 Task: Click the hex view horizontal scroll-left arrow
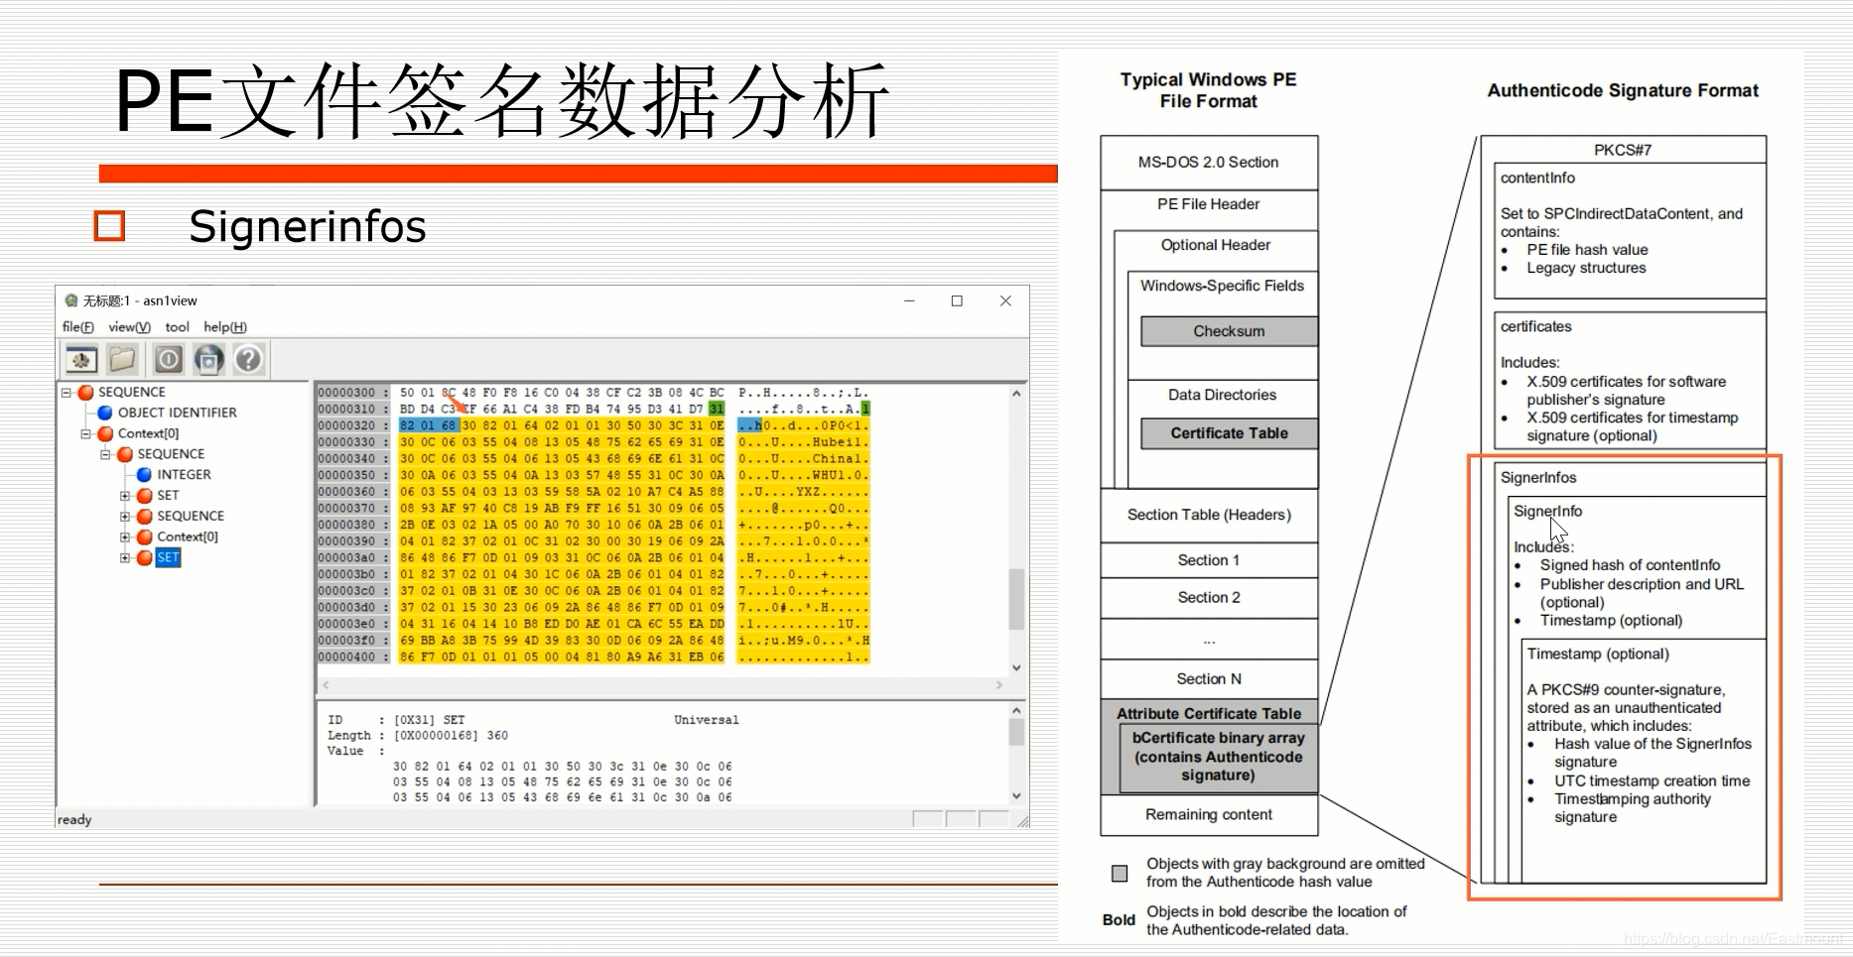click(x=326, y=684)
